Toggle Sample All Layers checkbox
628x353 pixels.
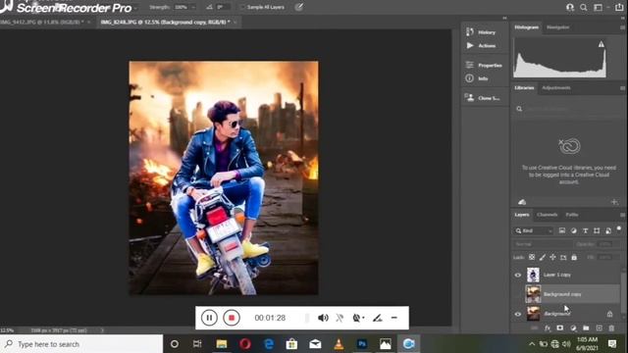(x=242, y=7)
